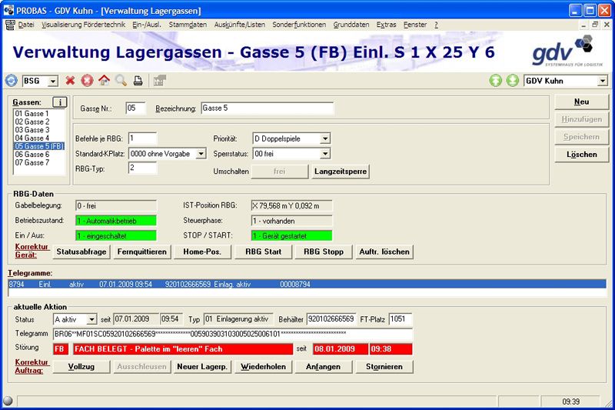Screen dimensions: 615x410
Task: Open the Stammdaten menu
Action: tap(188, 25)
